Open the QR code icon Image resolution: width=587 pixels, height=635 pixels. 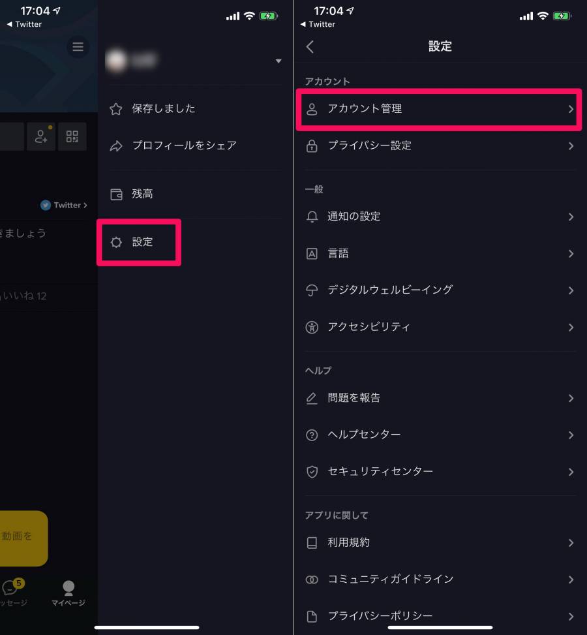[x=72, y=136]
